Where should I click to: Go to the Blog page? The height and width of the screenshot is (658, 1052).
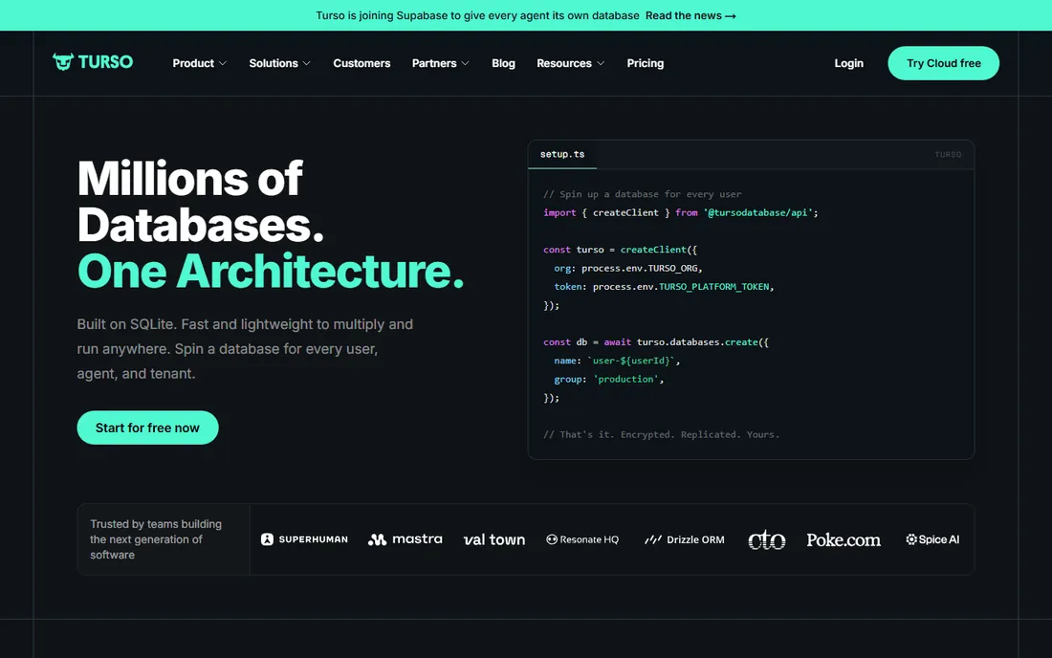click(x=503, y=63)
